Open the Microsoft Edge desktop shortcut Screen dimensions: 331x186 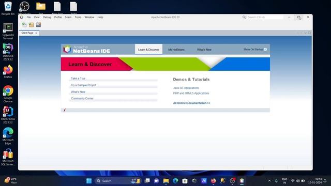point(8,136)
